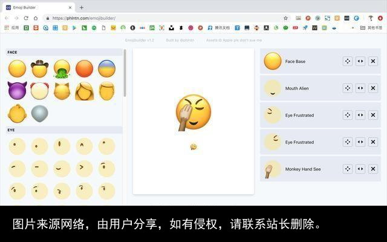The image size is (387, 242).
Task: Select the long-haired woman face
Action: point(84,91)
